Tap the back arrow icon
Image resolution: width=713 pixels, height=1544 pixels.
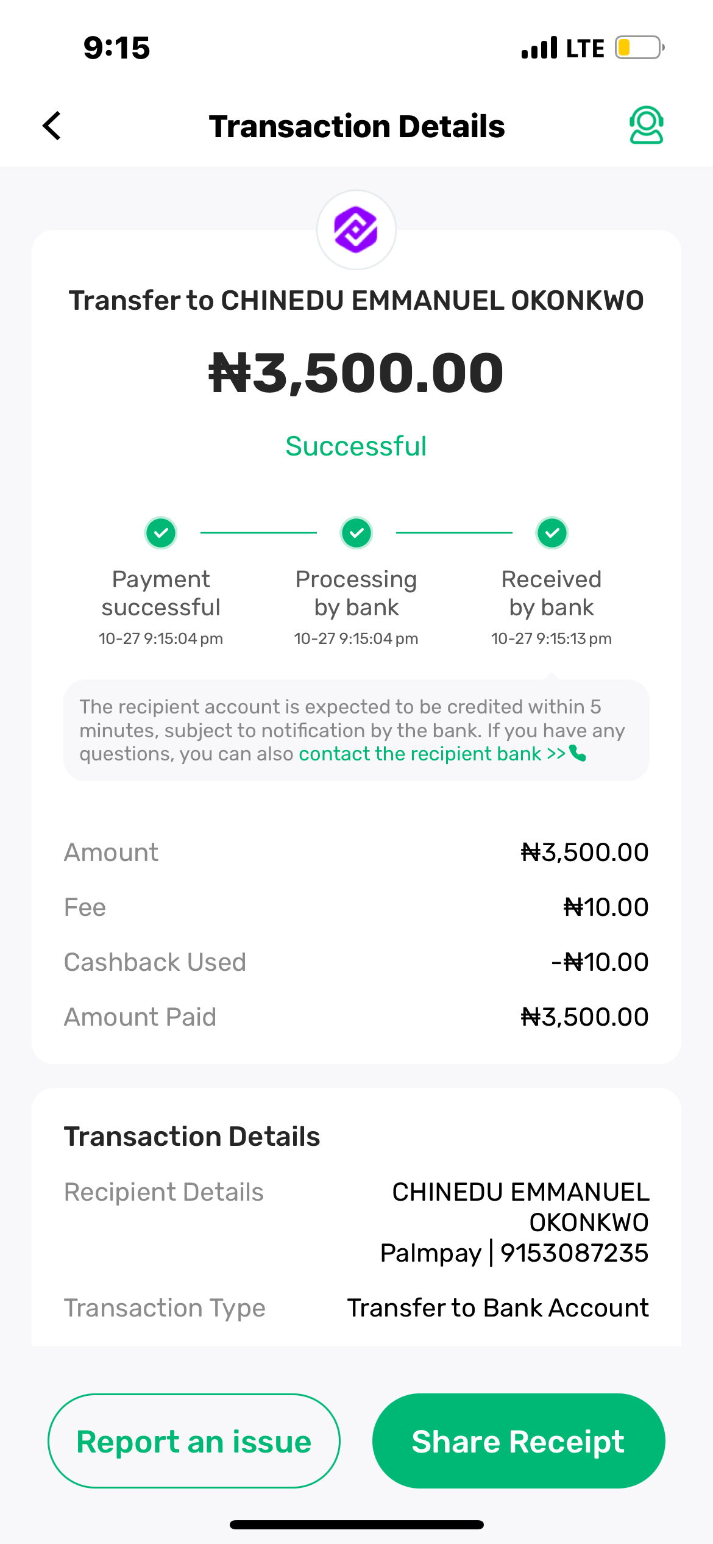(x=52, y=126)
